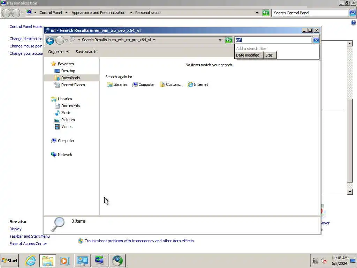Open Display link under See also
357x268 pixels.
tap(15, 229)
